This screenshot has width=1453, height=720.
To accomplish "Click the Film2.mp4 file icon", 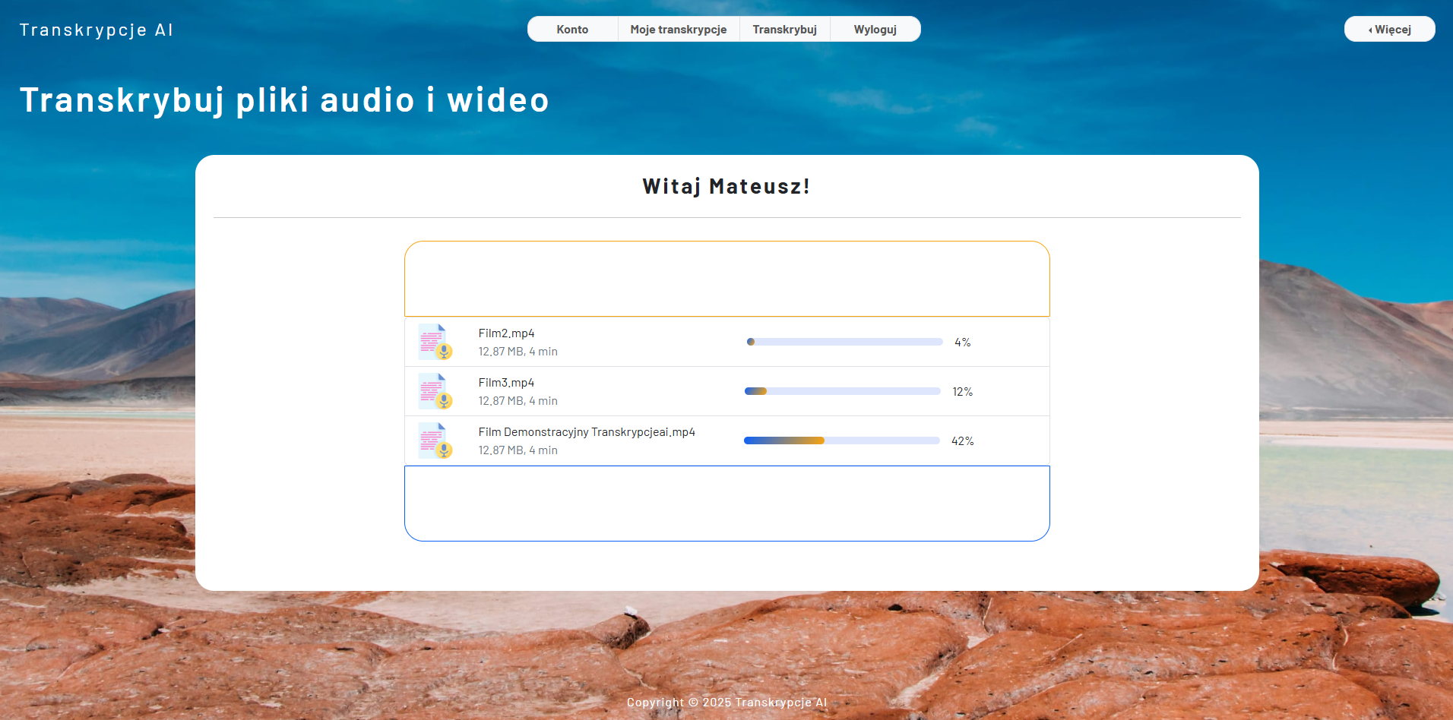I will tap(435, 342).
